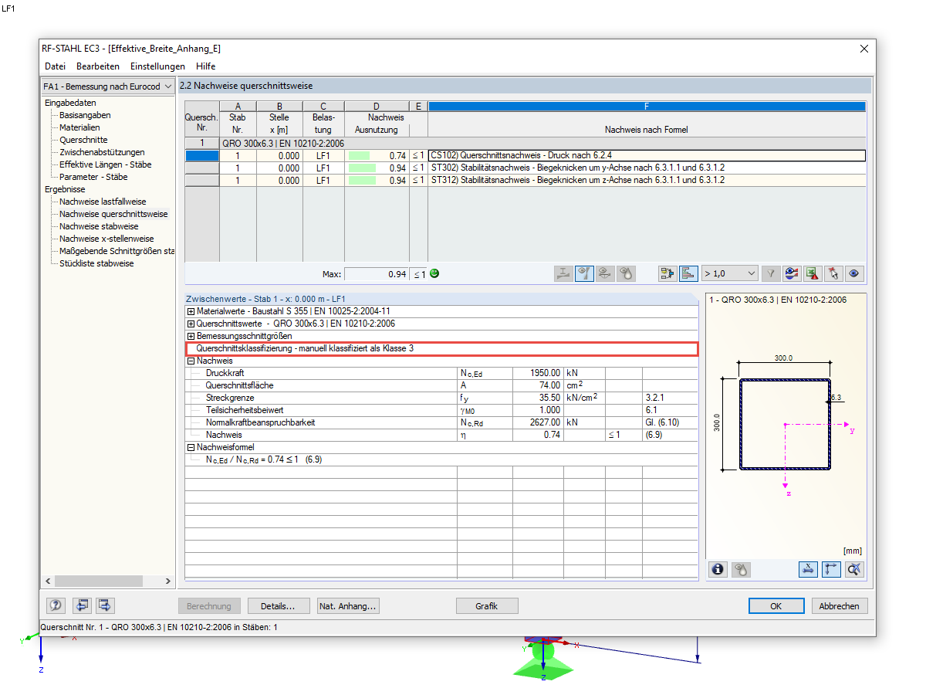Open the Nat. Anhang... button
The width and height of the screenshot is (926, 695).
pos(348,606)
